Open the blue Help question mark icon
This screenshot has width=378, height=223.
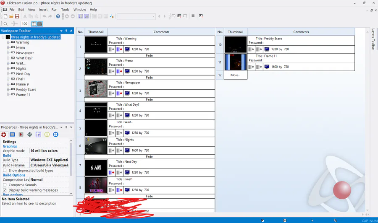[58, 16]
